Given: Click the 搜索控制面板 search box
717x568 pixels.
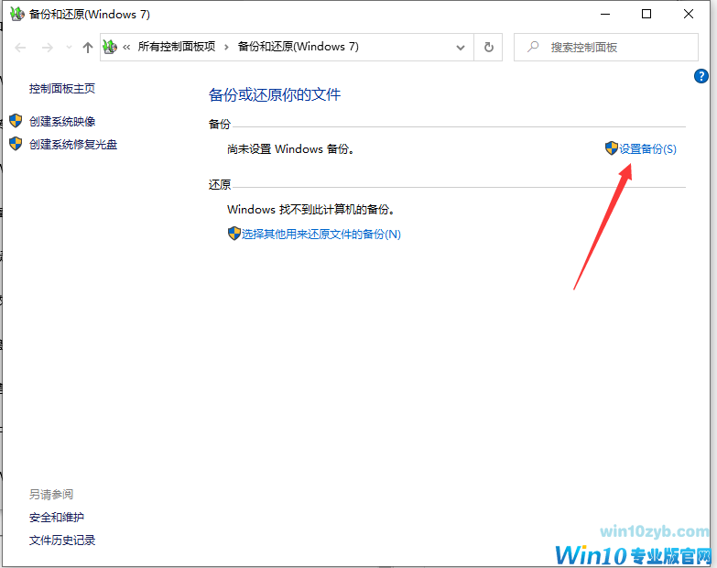Looking at the screenshot, I should [606, 47].
